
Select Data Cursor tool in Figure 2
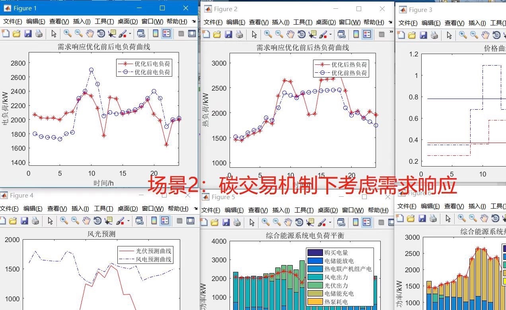click(x=312, y=35)
